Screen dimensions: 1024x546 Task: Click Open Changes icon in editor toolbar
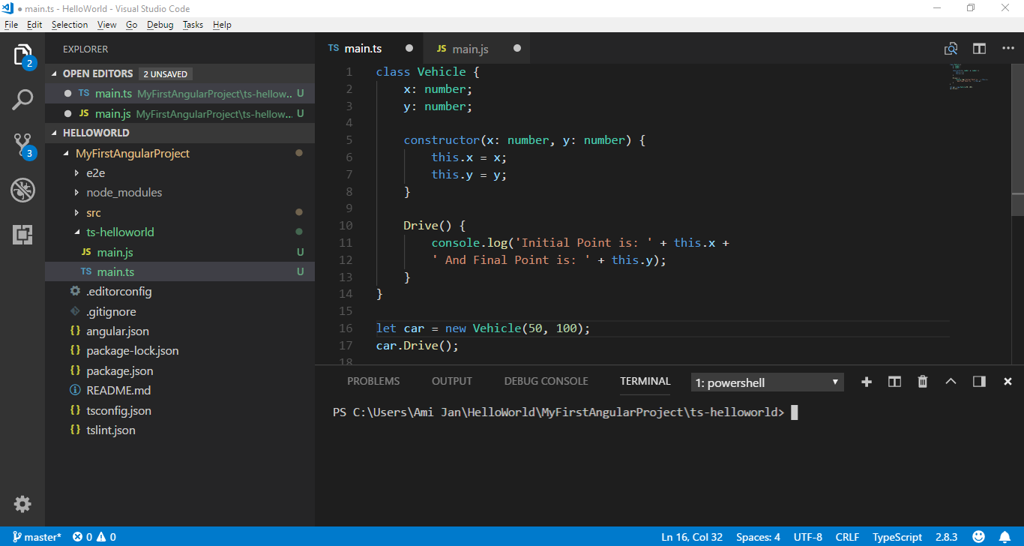pyautogui.click(x=951, y=49)
